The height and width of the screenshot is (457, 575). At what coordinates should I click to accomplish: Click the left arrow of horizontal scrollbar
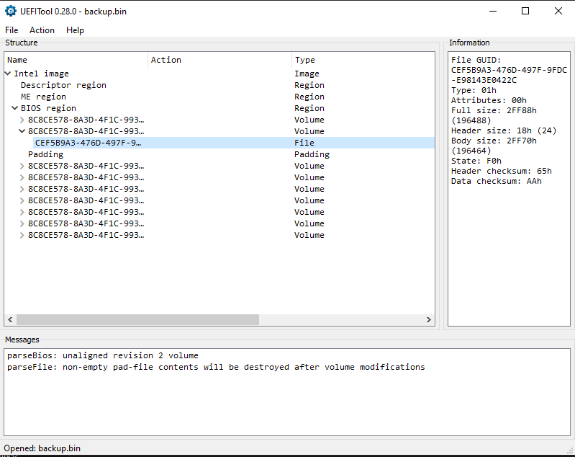coord(10,319)
